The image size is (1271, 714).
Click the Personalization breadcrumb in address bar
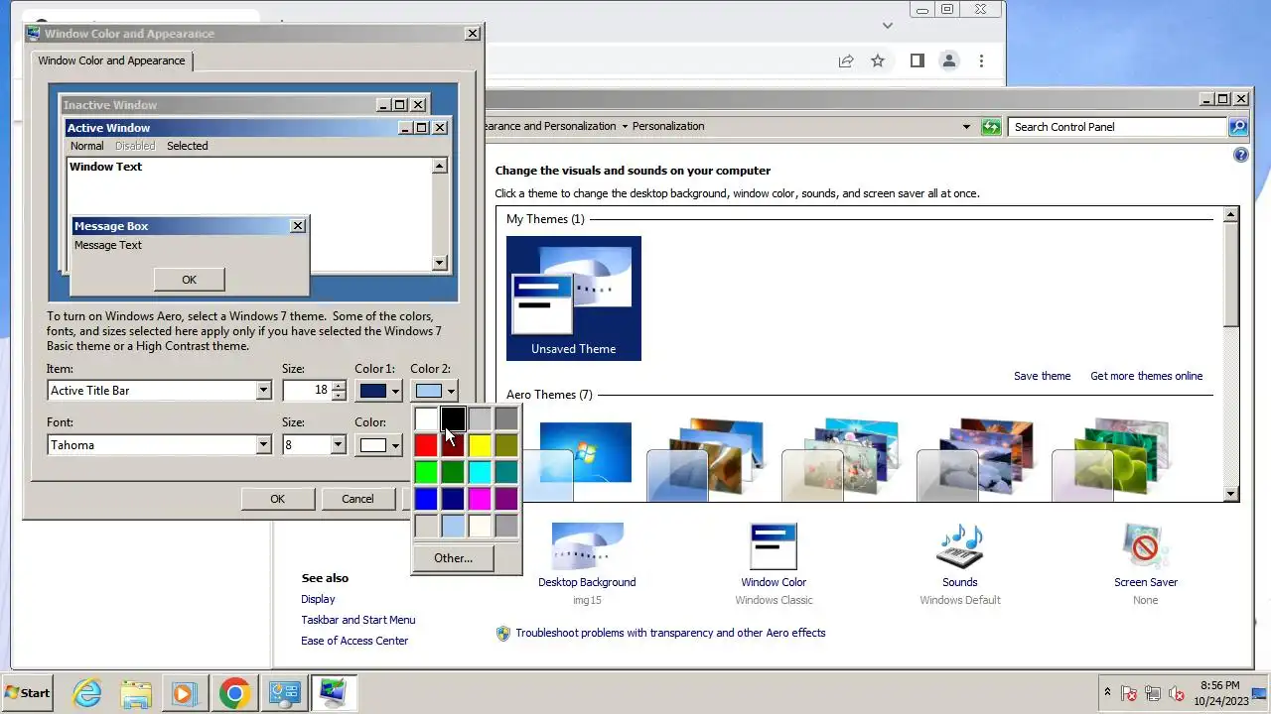(668, 126)
